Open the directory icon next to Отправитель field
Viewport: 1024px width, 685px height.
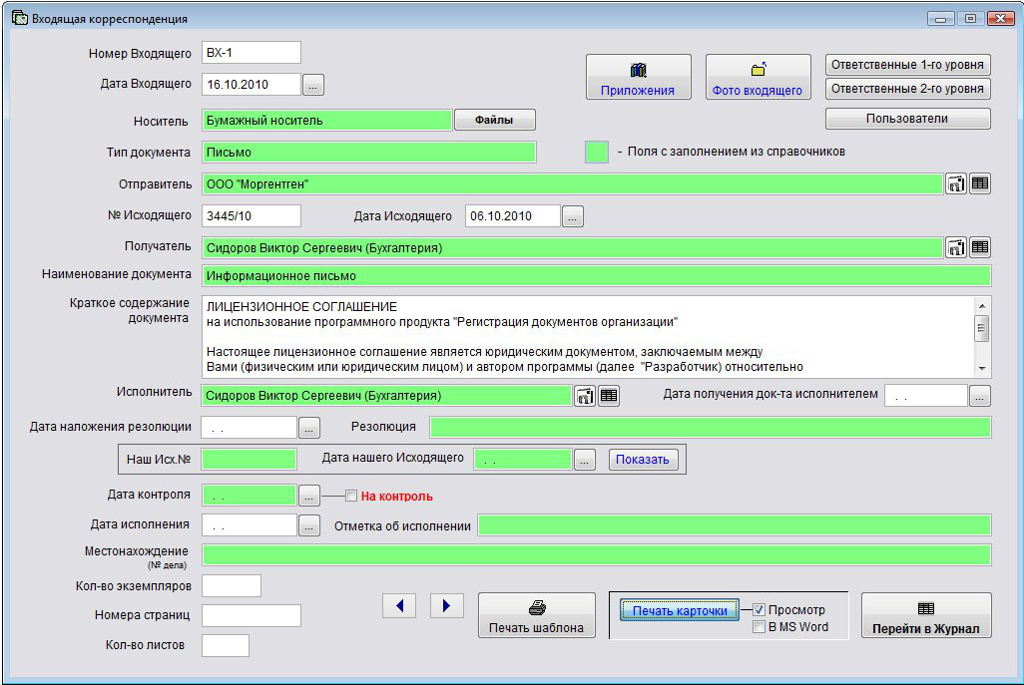point(956,183)
